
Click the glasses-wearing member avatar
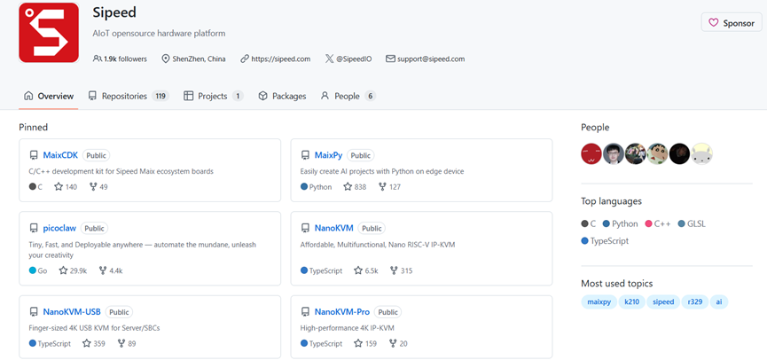(x=614, y=153)
